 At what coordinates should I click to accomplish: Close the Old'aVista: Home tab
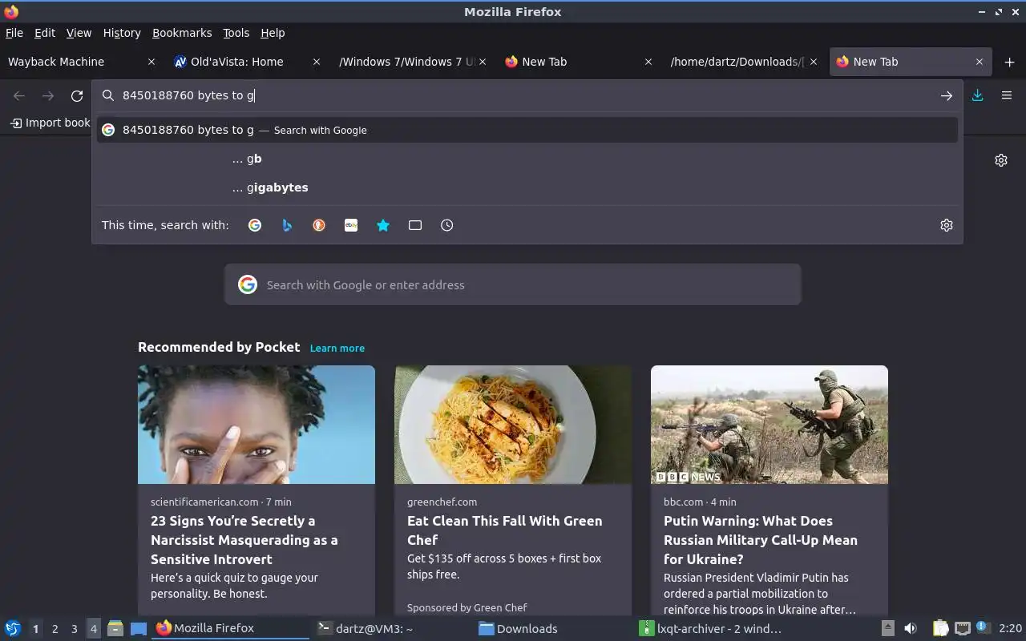click(317, 62)
